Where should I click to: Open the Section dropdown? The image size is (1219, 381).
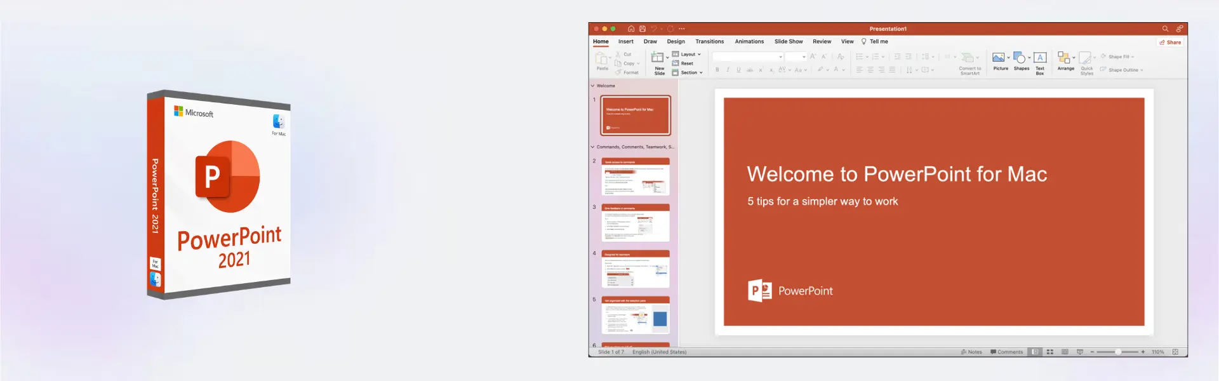(688, 72)
